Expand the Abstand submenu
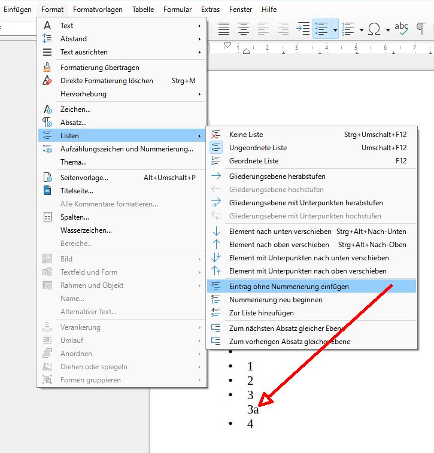 tap(74, 39)
